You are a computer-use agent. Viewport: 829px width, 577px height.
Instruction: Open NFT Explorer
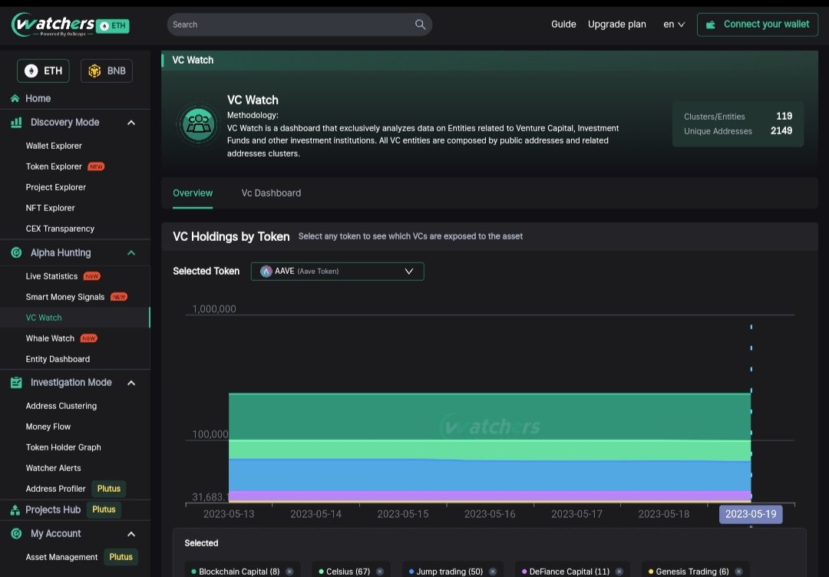[50, 208]
